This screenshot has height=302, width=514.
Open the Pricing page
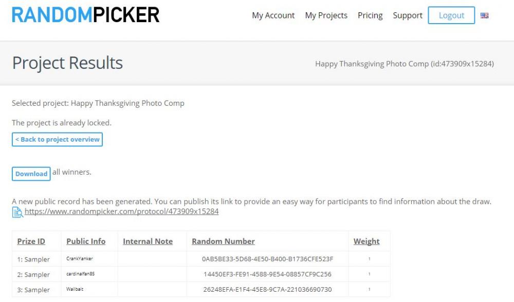point(370,15)
